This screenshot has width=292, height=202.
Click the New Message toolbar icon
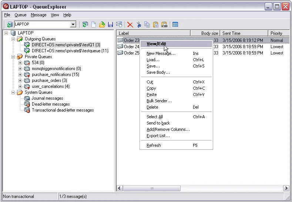pyautogui.click(x=94, y=24)
